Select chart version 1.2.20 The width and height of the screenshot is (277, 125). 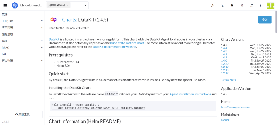tap(225, 64)
